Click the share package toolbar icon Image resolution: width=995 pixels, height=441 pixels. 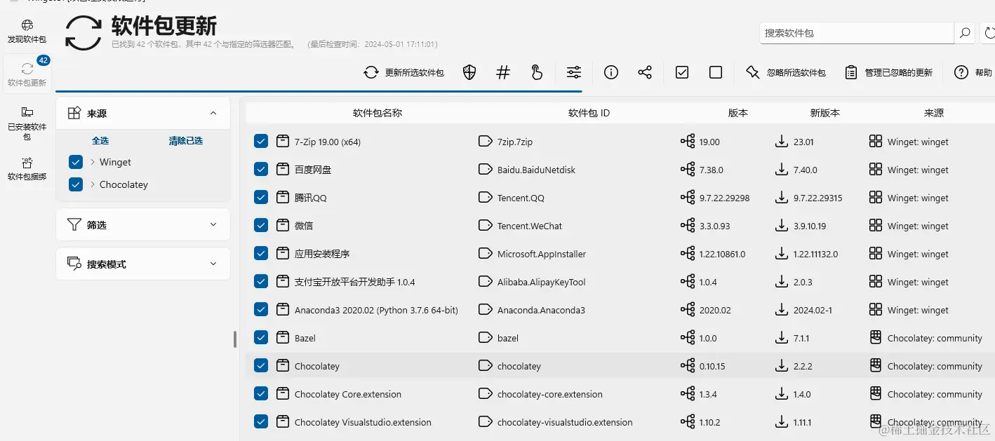[x=645, y=72]
